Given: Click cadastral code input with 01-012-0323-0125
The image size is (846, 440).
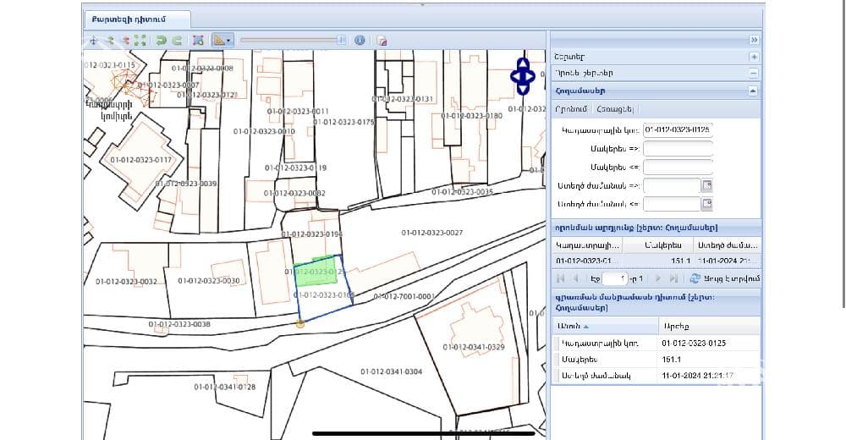Looking at the screenshot, I should point(678,130).
